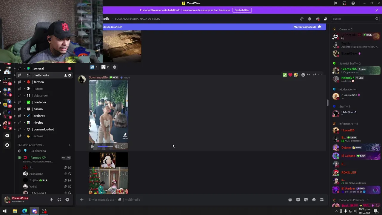The image size is (382, 215).
Task: Select the comandos-bot channel
Action: coord(44,129)
